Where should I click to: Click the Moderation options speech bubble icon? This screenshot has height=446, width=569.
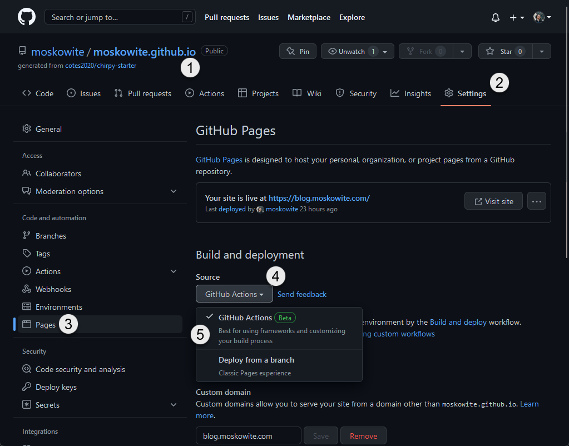(27, 191)
